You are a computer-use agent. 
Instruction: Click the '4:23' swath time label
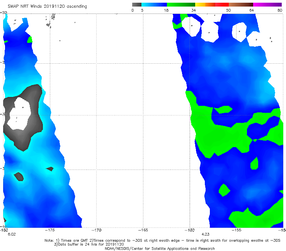click(x=205, y=234)
